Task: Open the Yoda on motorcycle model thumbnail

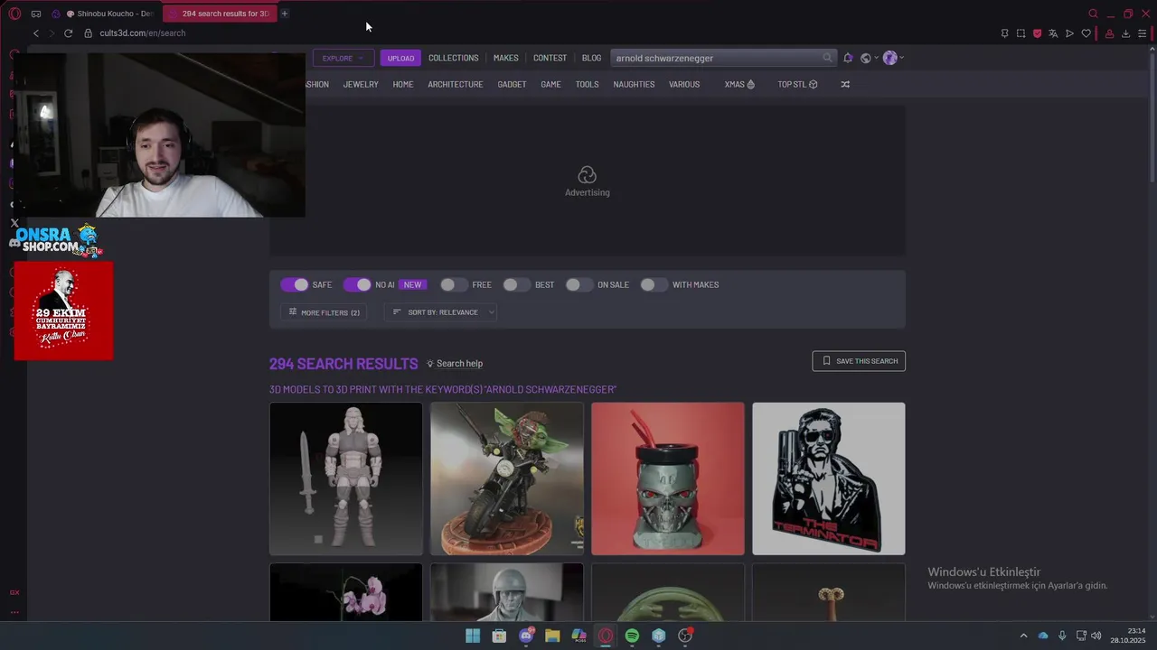Action: pos(507,478)
